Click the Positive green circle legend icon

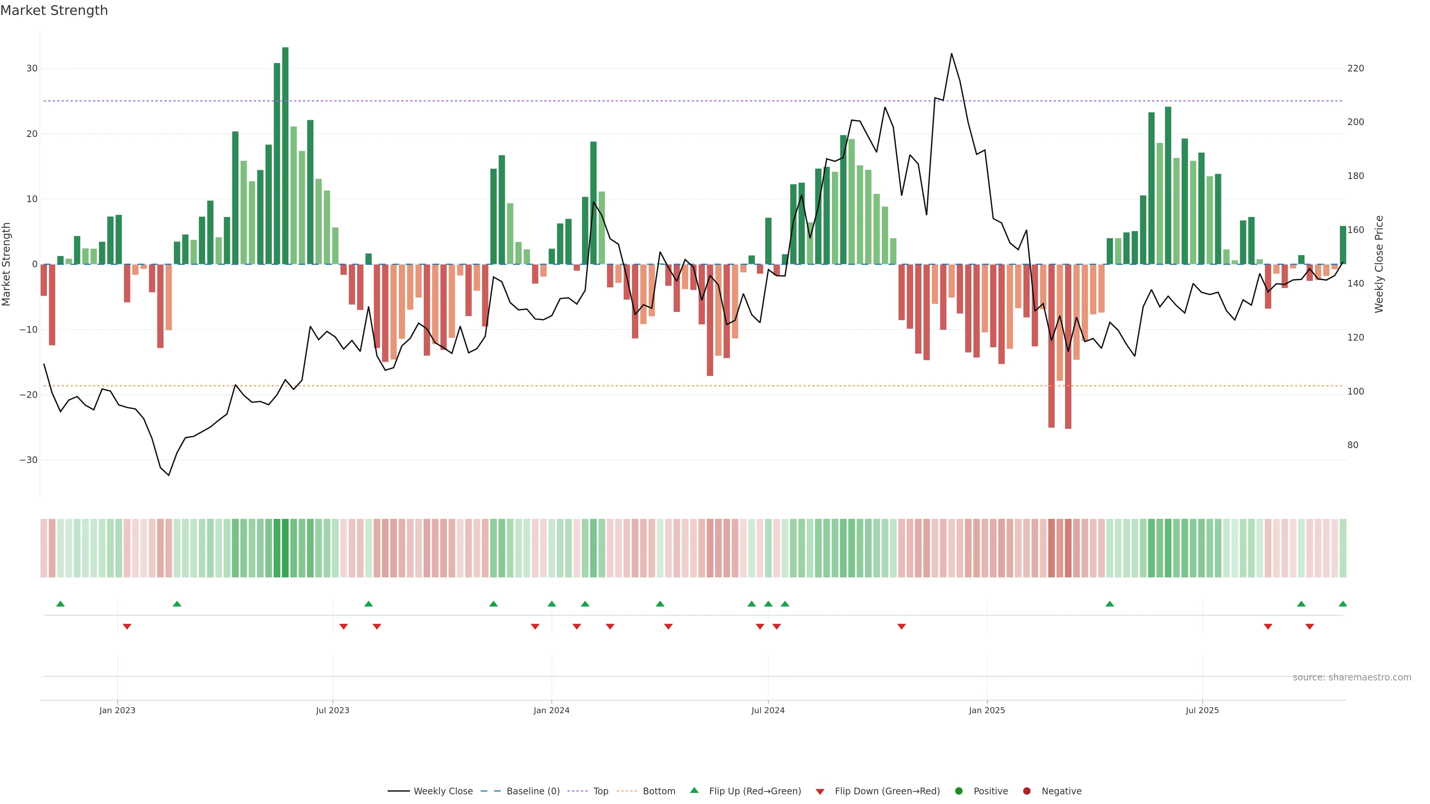click(x=959, y=791)
